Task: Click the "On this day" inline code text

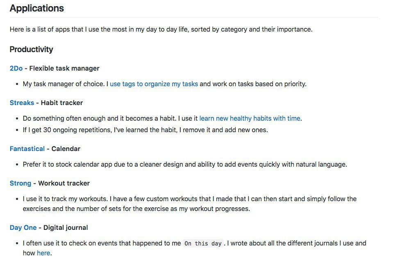Action: click(x=203, y=244)
